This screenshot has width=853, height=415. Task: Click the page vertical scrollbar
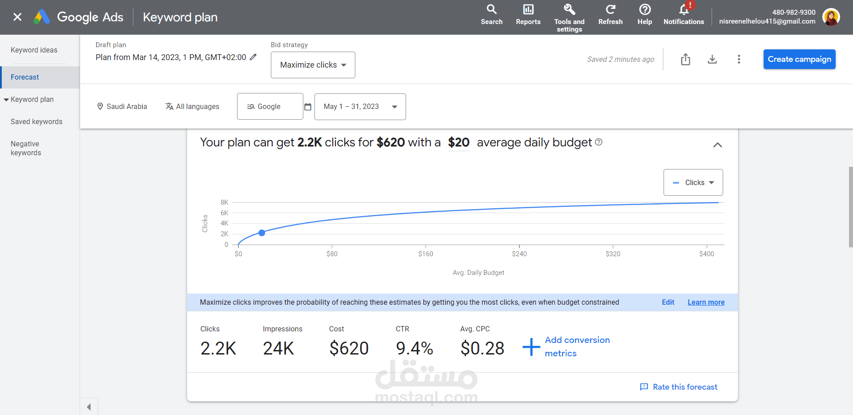coord(850,207)
